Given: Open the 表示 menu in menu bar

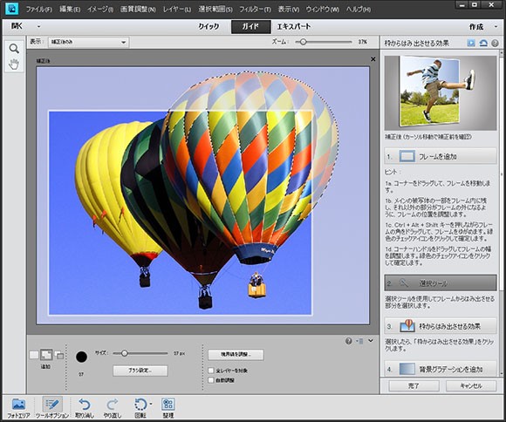Looking at the screenshot, I should (289, 10).
